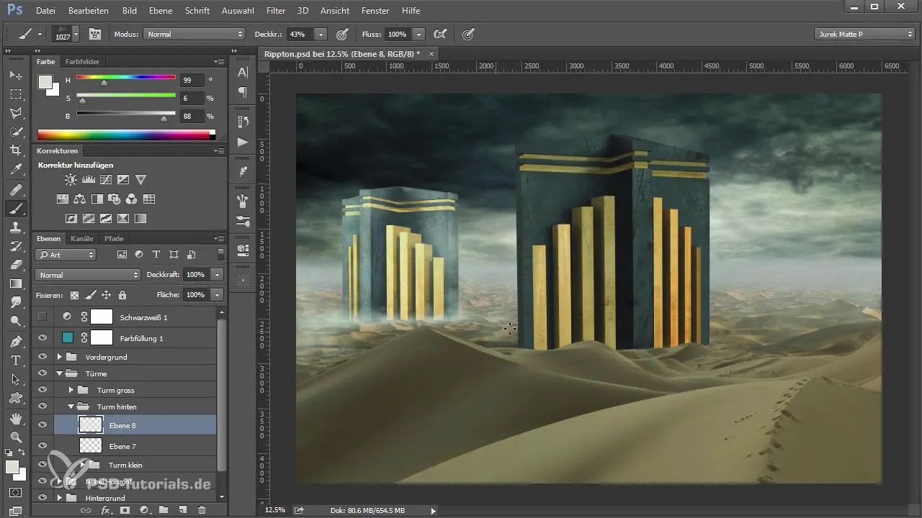Open the Ebene menu
922x518 pixels.
pyautogui.click(x=161, y=11)
